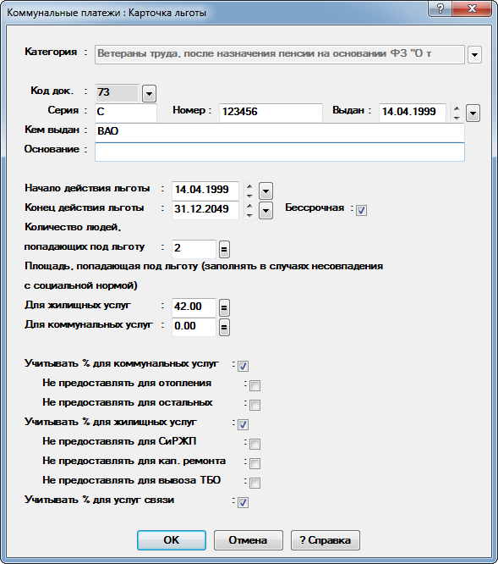498x564 pixels.
Task: Click the Для коммунальных услуг field 0.00
Action: click(194, 327)
